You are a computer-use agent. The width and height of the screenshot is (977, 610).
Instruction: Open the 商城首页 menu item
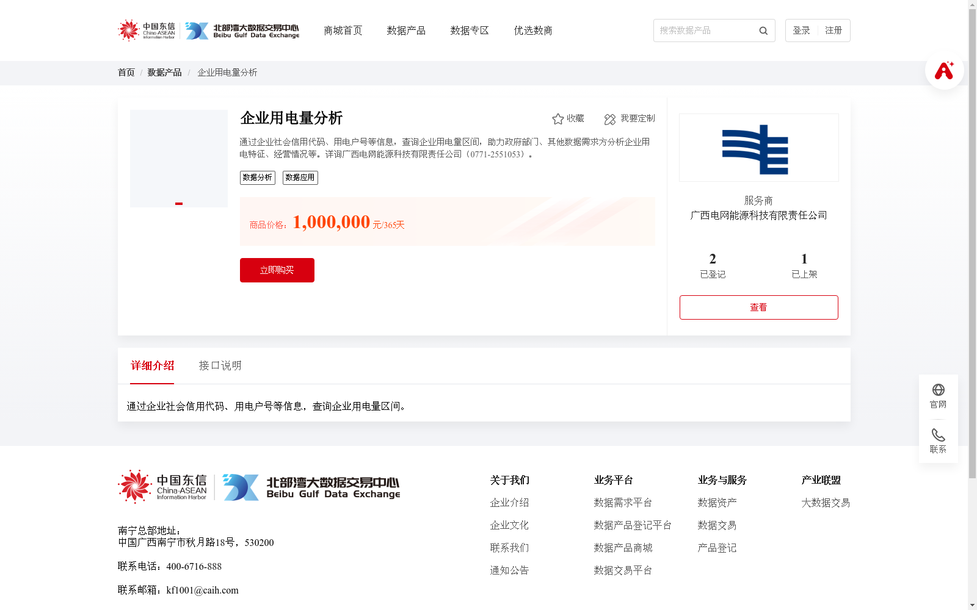coord(343,30)
